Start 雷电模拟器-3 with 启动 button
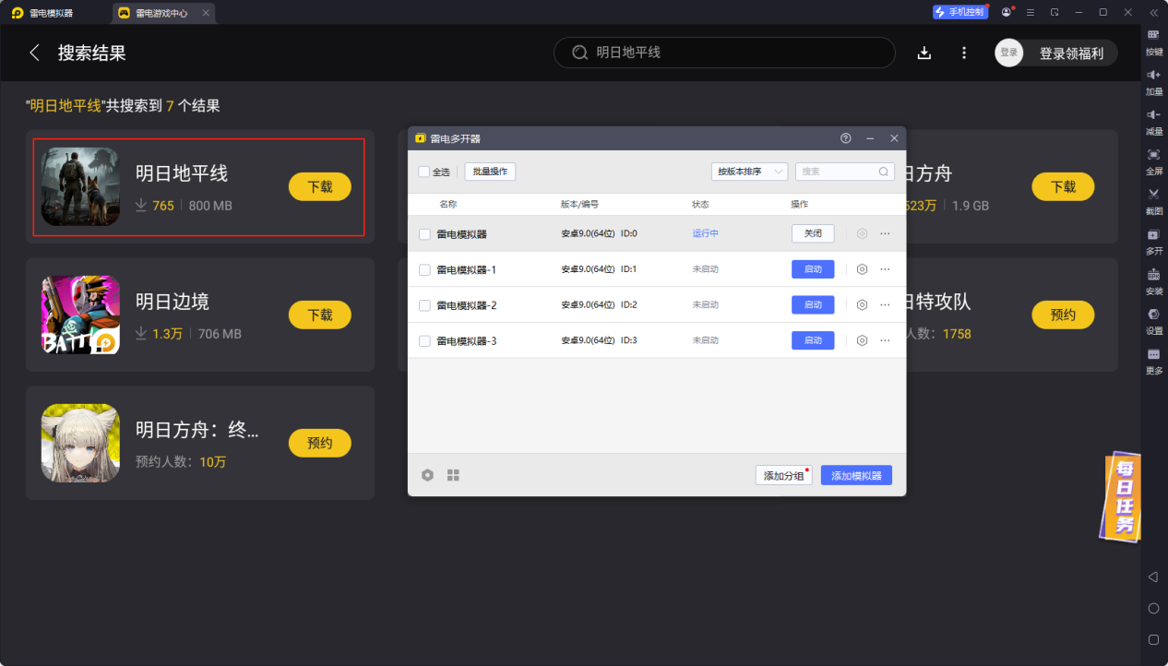The height and width of the screenshot is (666, 1168). 813,340
